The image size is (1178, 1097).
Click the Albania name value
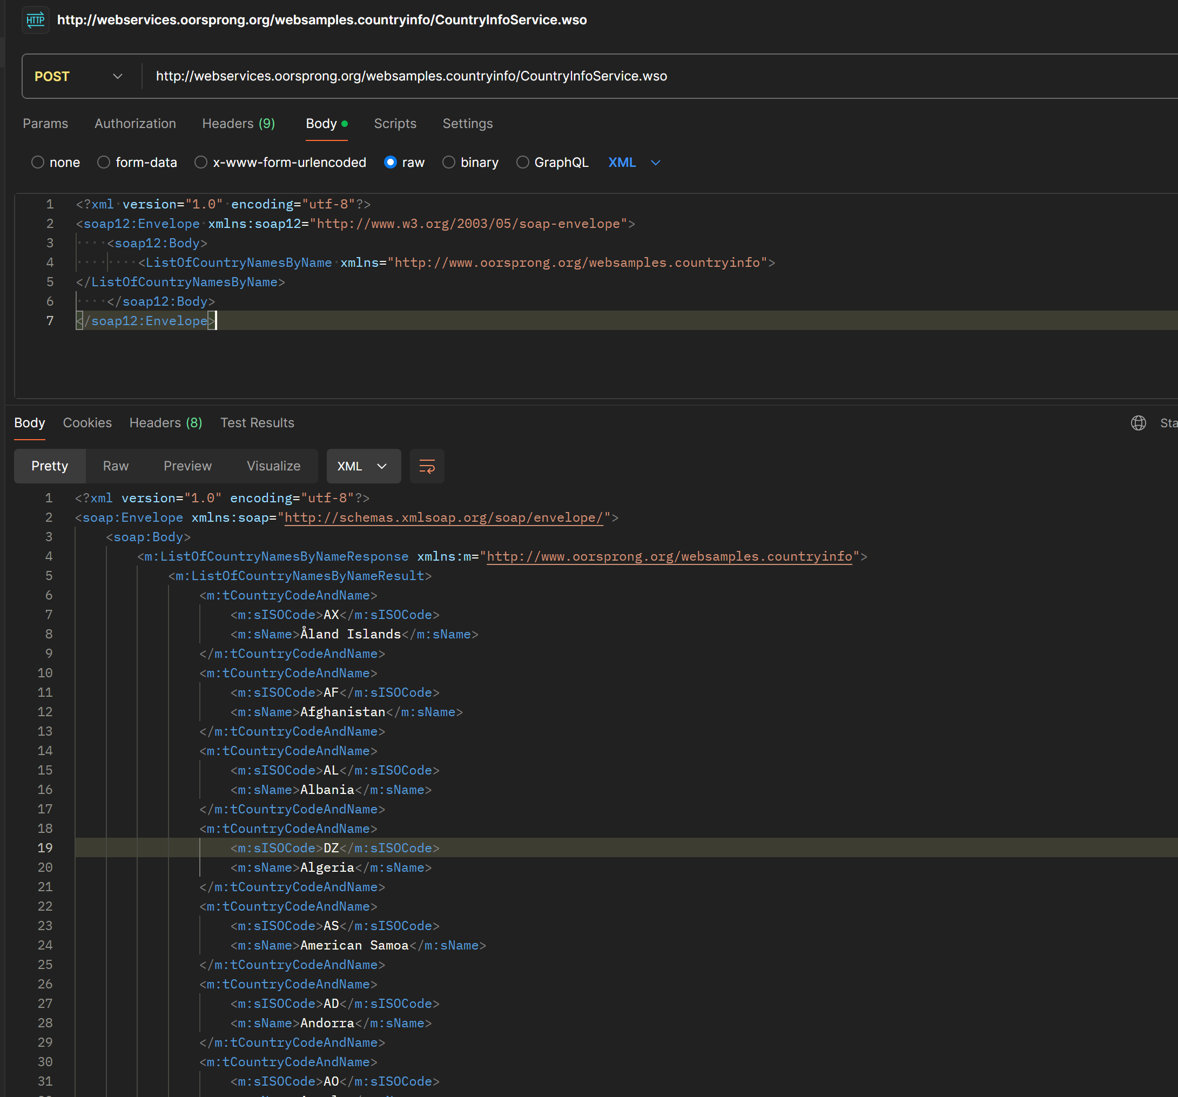click(327, 790)
